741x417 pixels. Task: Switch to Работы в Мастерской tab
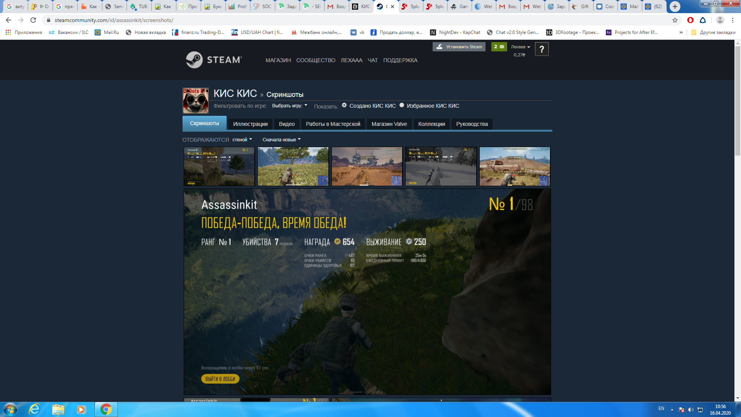(333, 124)
